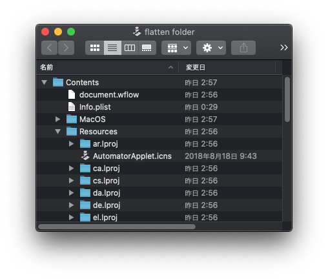Viewport: 328px width, 279px height.
Task: Expand the ar.lproj folder
Action: (x=71, y=144)
